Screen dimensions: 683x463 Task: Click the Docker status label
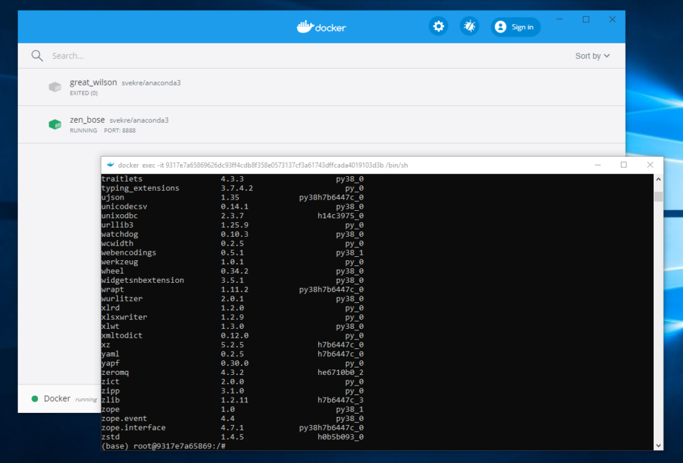pos(57,398)
